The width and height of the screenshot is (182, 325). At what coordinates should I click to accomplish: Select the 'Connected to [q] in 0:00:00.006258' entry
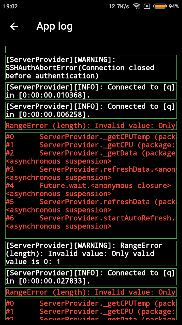tap(91, 110)
